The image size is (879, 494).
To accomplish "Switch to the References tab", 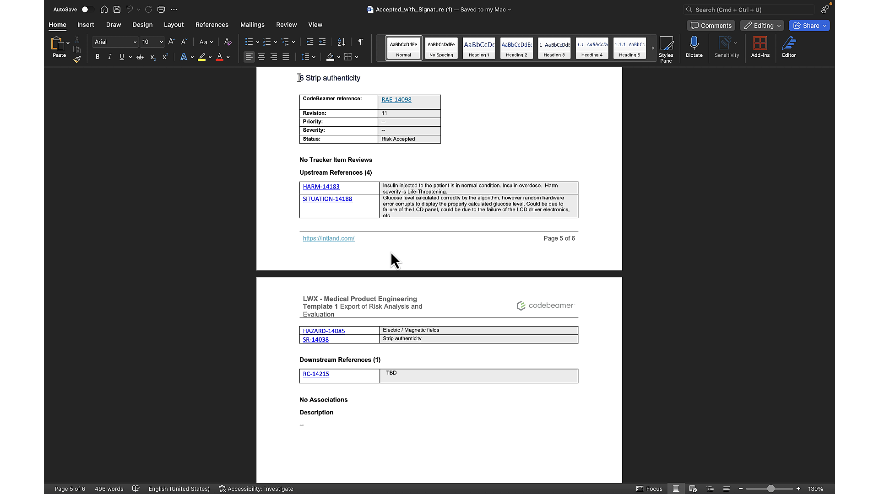I will pos(212,25).
